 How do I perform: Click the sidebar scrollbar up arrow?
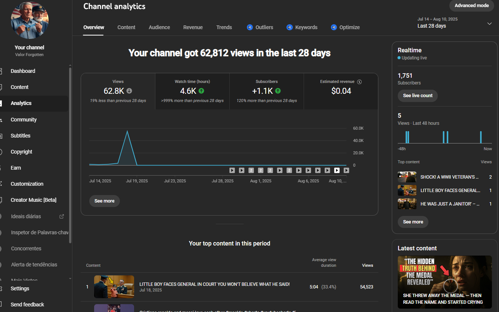[x=70, y=65]
